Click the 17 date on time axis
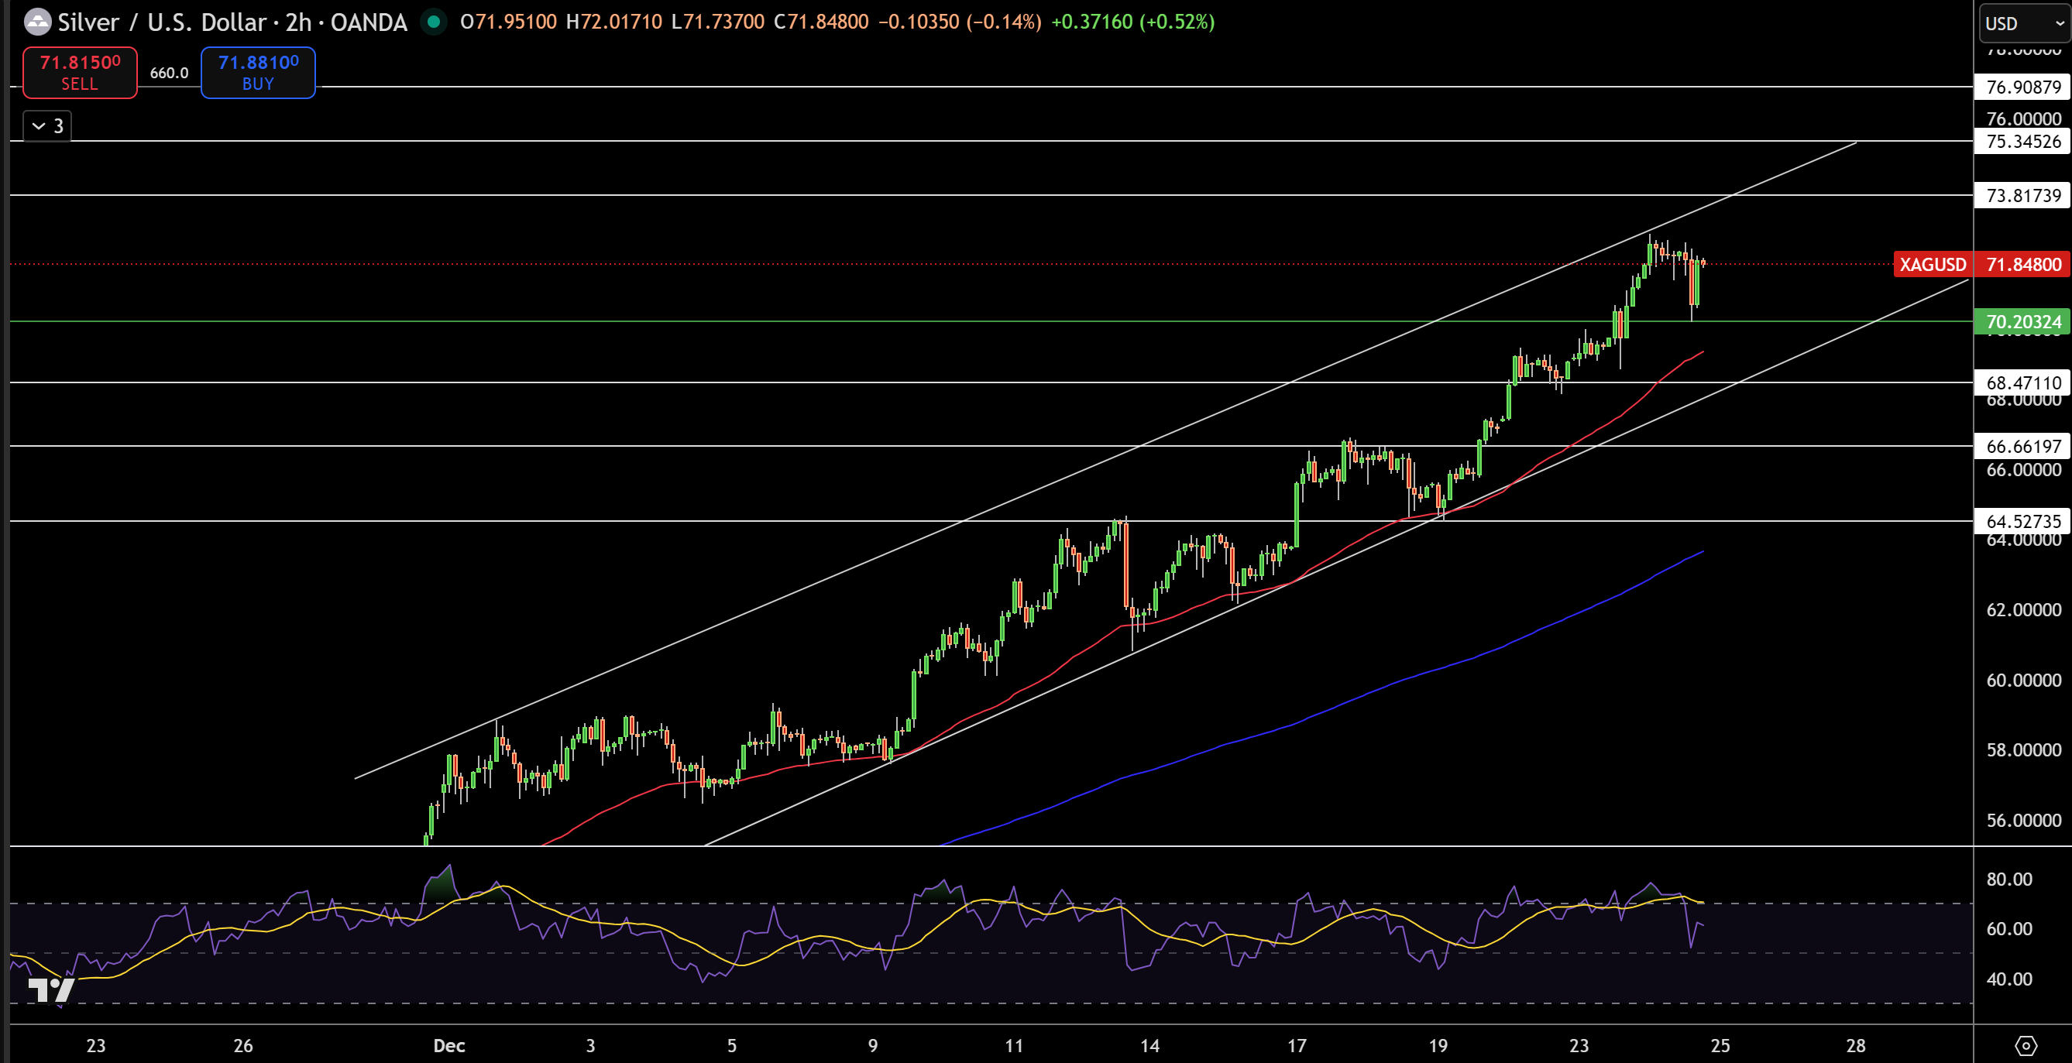 (1297, 1046)
